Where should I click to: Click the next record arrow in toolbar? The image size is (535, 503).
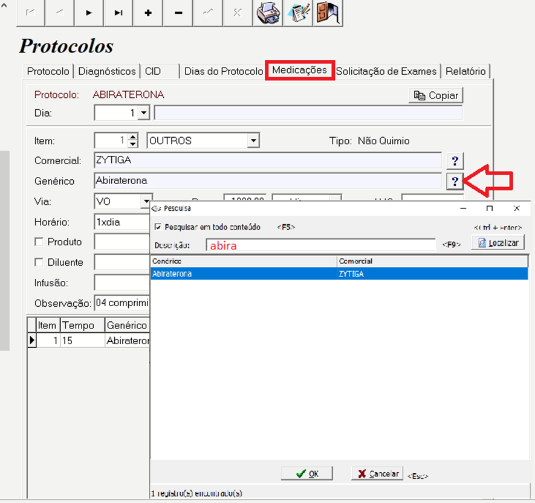pyautogui.click(x=89, y=13)
